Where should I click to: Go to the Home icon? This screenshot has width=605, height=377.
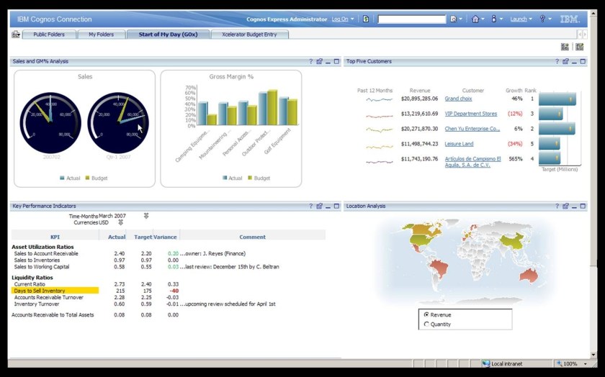(x=475, y=19)
